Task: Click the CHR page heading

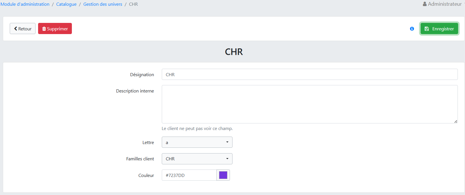Action: pos(234,52)
